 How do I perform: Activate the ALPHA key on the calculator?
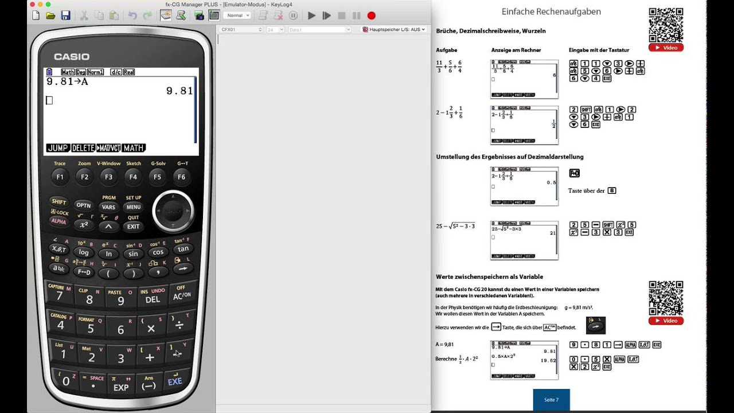58,221
